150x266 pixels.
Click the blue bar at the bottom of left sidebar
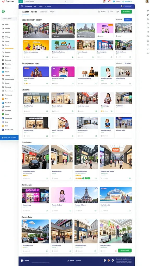[x=9, y=138]
